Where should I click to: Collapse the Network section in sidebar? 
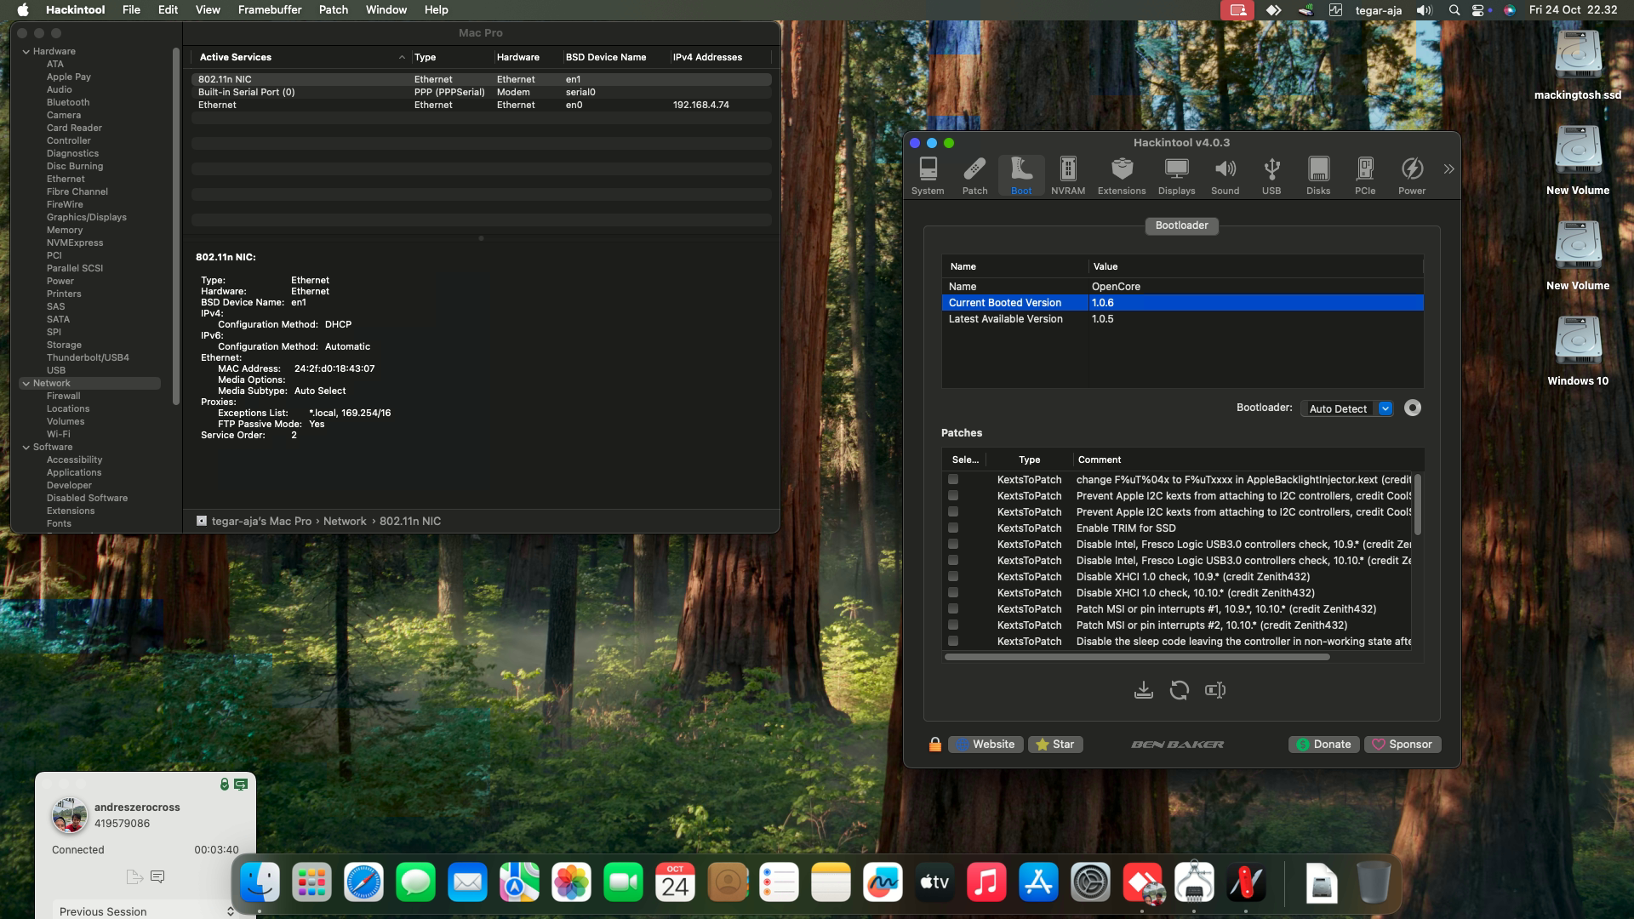tap(26, 384)
